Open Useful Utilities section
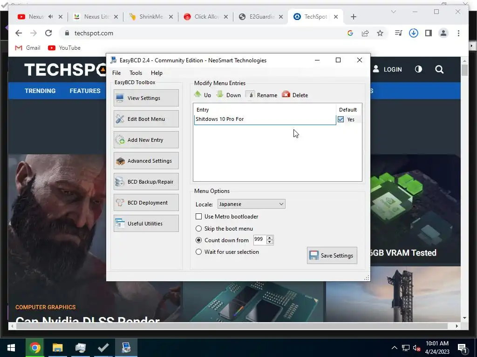This screenshot has width=477, height=357. tap(146, 224)
